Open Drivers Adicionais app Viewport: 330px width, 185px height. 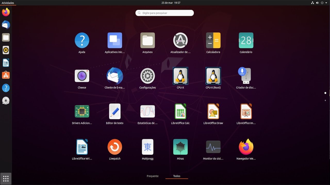82,111
